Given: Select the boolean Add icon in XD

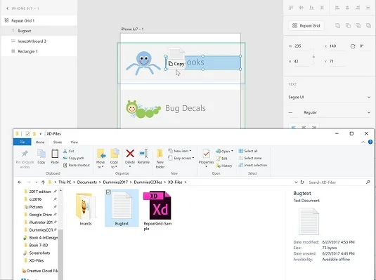Looking at the screenshot, I should (337, 26).
